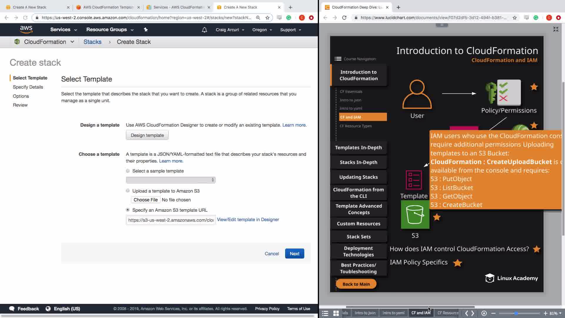Select 'Upload a template to Amazon S3' radio
Image resolution: width=565 pixels, height=318 pixels.
[x=128, y=191]
